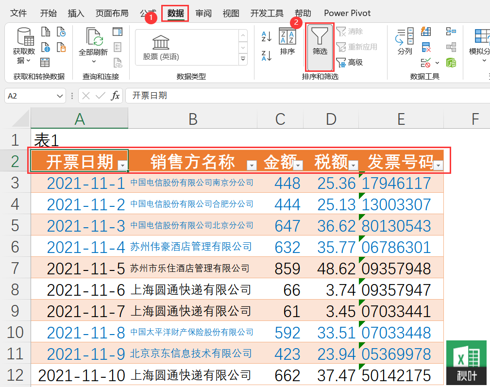Switch to the 数据 tab
490x387 pixels.
[175, 13]
